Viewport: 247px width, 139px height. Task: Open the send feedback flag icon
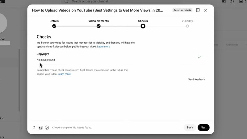[198, 11]
